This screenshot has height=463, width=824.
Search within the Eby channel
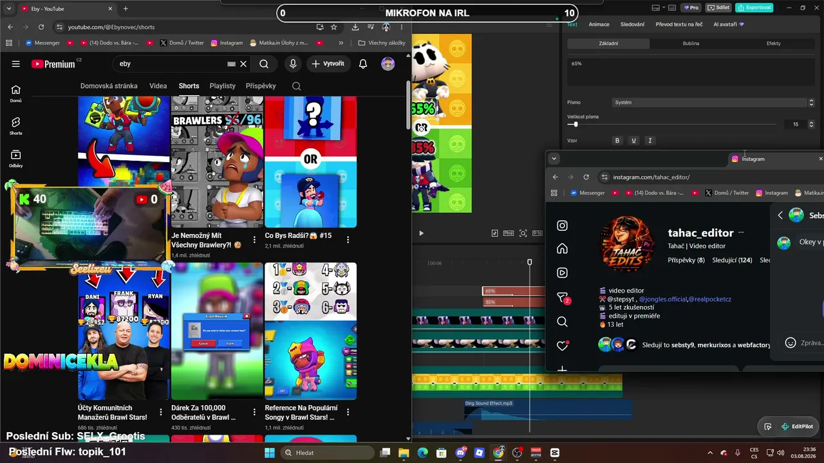(296, 86)
